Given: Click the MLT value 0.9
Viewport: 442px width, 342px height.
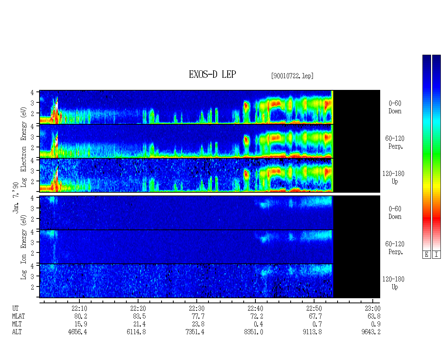Looking at the screenshot, I should point(376,324).
